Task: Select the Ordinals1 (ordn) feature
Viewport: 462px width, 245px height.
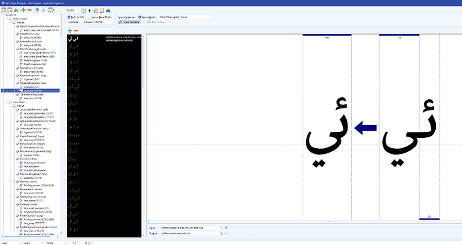Action: coord(29,204)
